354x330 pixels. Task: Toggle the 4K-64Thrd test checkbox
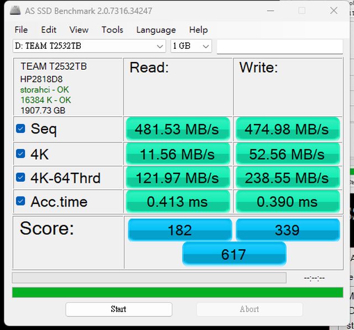[x=20, y=178]
